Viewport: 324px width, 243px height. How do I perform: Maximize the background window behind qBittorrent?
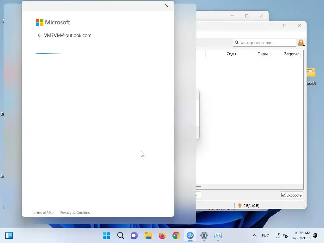pos(247,16)
